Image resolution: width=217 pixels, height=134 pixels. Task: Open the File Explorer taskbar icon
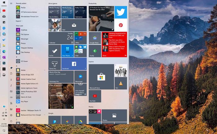tap(4, 45)
